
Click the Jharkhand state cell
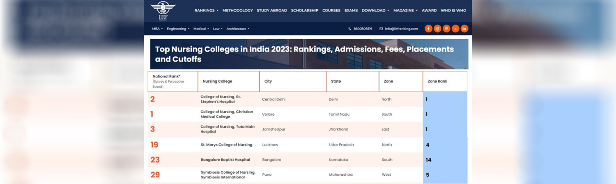[338, 129]
